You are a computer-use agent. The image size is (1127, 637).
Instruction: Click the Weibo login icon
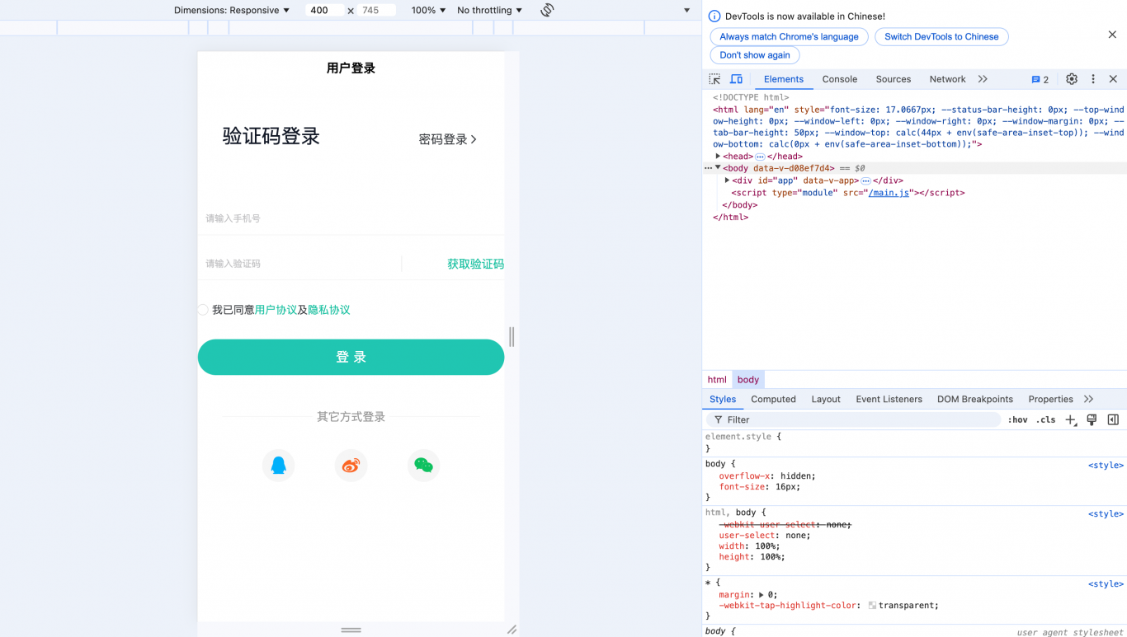click(x=351, y=466)
